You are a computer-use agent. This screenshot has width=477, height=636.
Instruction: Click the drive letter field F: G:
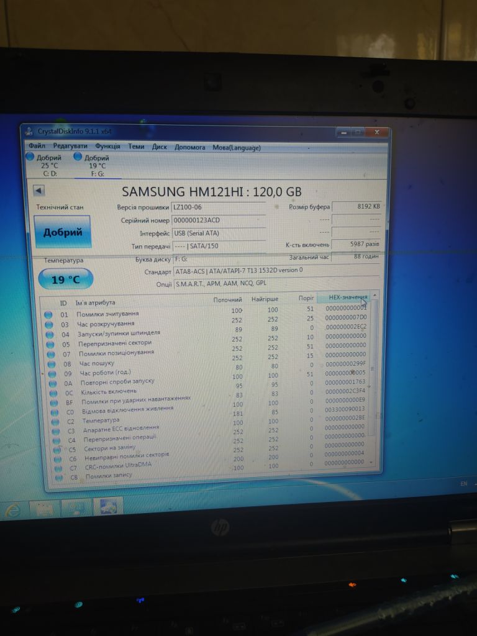pos(219,259)
